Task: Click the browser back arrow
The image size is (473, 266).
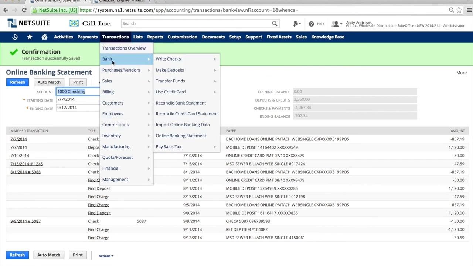Action: click(x=6, y=10)
